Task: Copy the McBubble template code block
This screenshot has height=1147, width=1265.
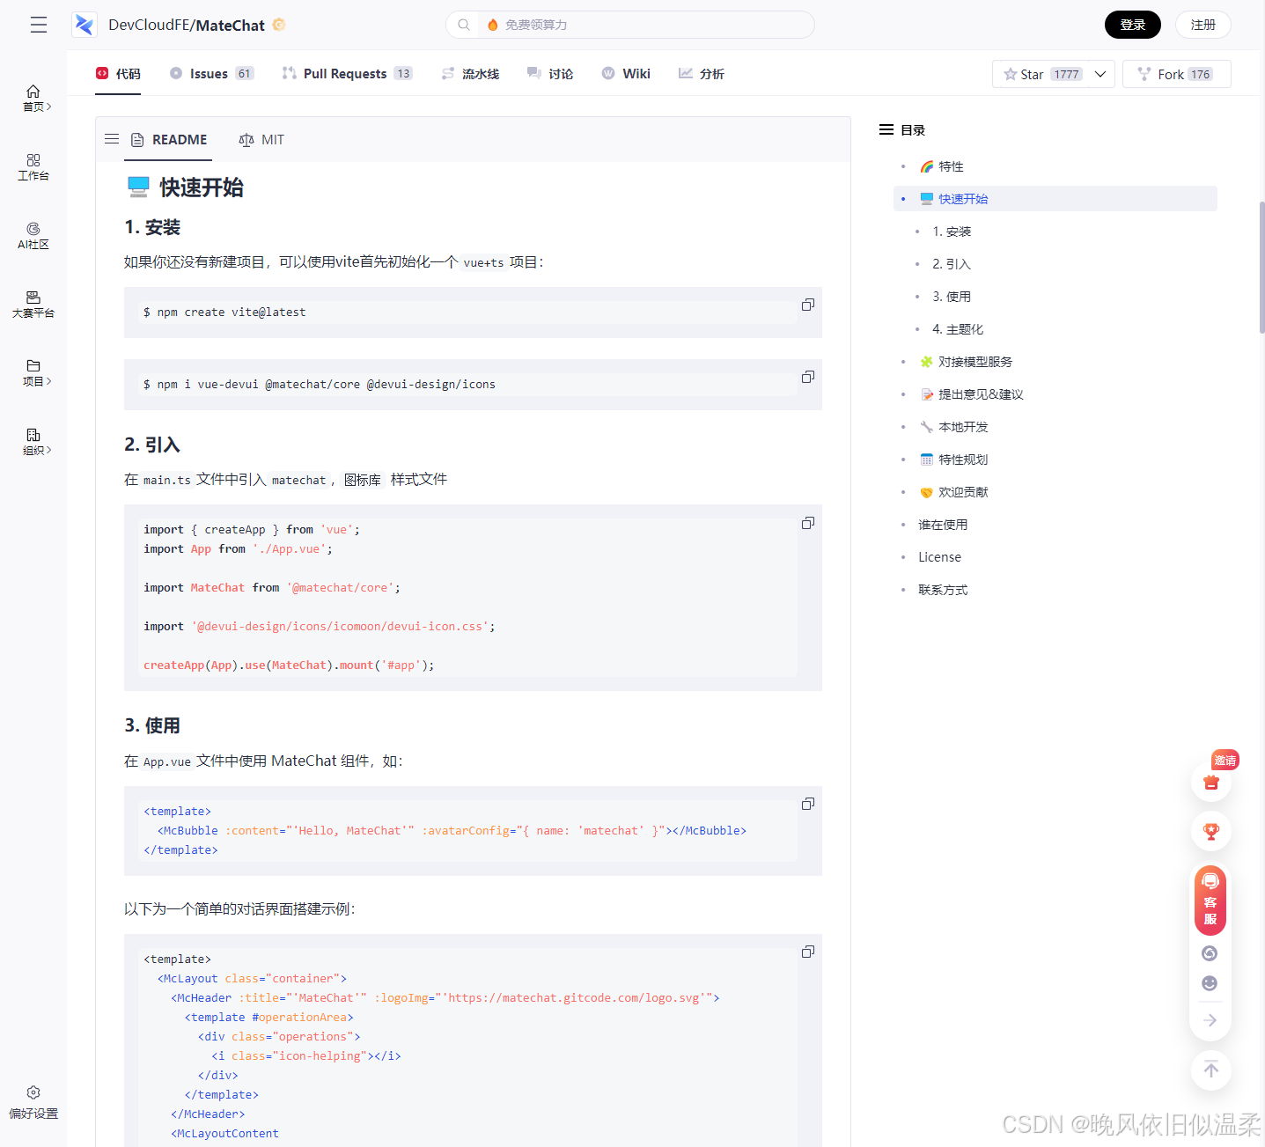Action: 808,804
